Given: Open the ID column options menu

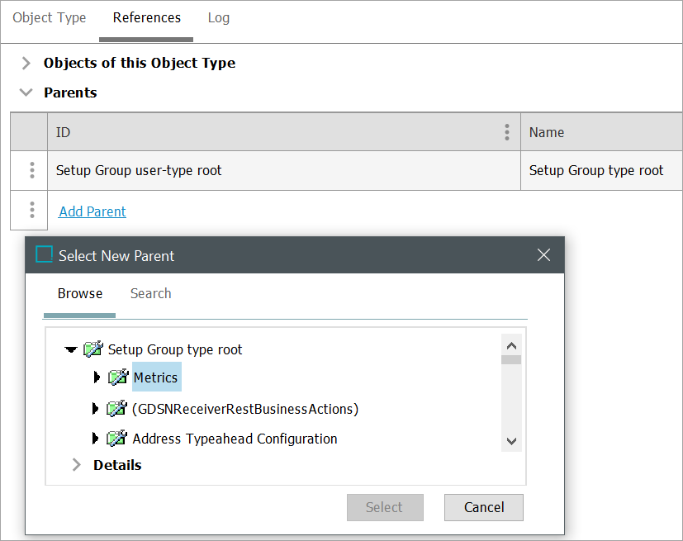Looking at the screenshot, I should (x=507, y=132).
